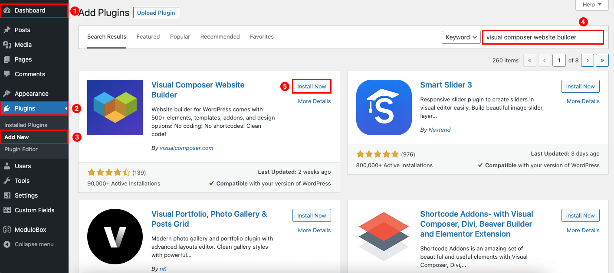Click the plugin search input field
This screenshot has width=614, height=273.
(543, 37)
